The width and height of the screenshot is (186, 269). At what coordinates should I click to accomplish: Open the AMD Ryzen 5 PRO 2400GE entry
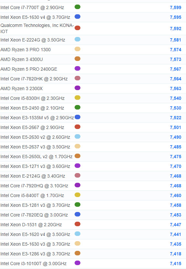point(29,69)
